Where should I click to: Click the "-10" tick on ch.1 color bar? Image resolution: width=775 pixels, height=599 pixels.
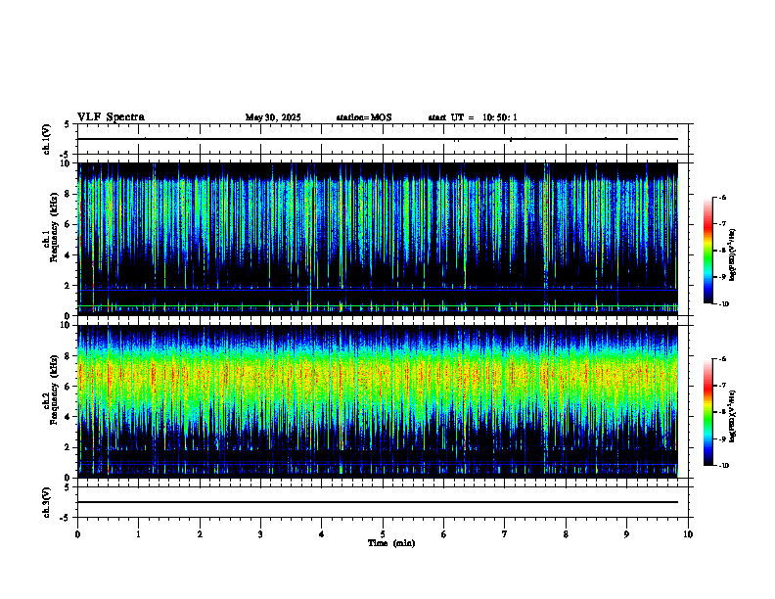pyautogui.click(x=724, y=304)
